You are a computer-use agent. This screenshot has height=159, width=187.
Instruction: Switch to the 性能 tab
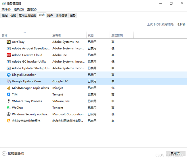[x=13, y=15]
